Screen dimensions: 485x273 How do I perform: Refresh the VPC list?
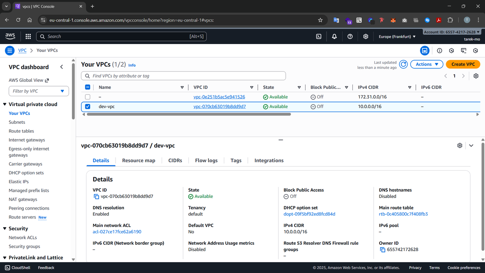[403, 64]
